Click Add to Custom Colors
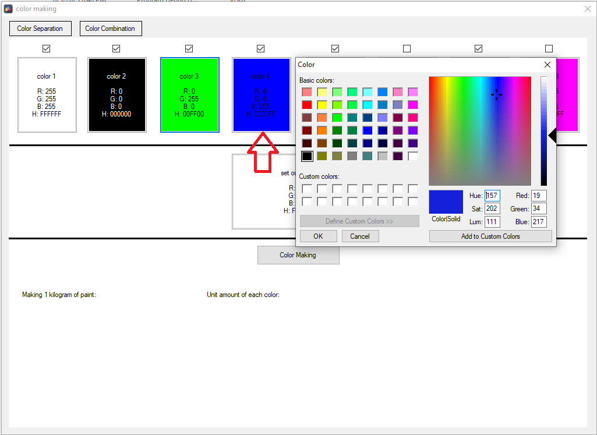Screen dimensions: 597x435 (x=490, y=236)
